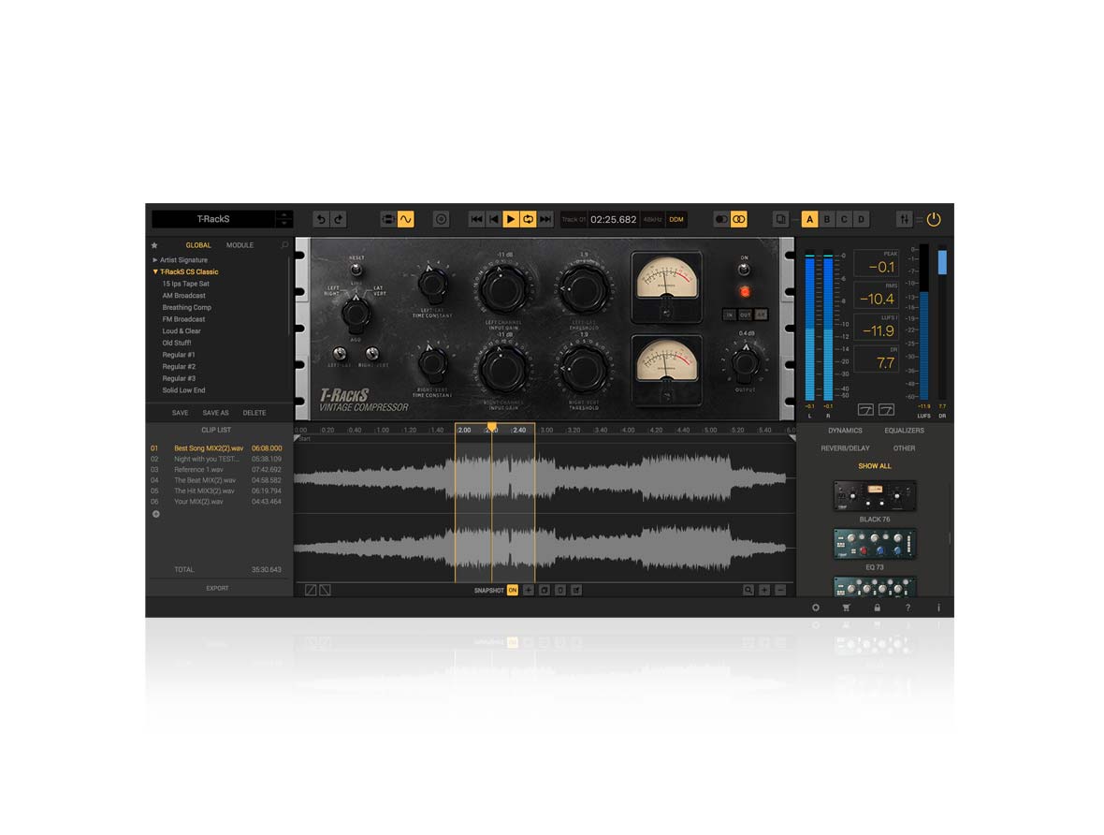Toggle the stereo linked-circles icon
1104x835 pixels.
coord(738,219)
